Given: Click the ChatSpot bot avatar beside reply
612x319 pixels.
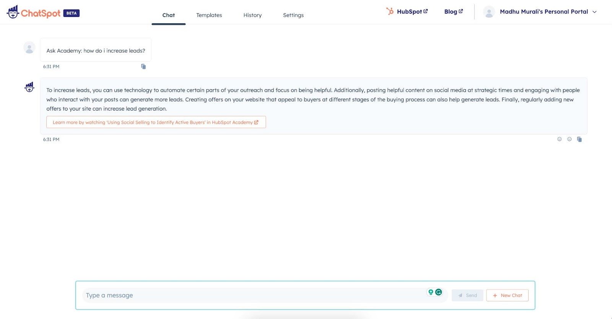Looking at the screenshot, I should 29,87.
